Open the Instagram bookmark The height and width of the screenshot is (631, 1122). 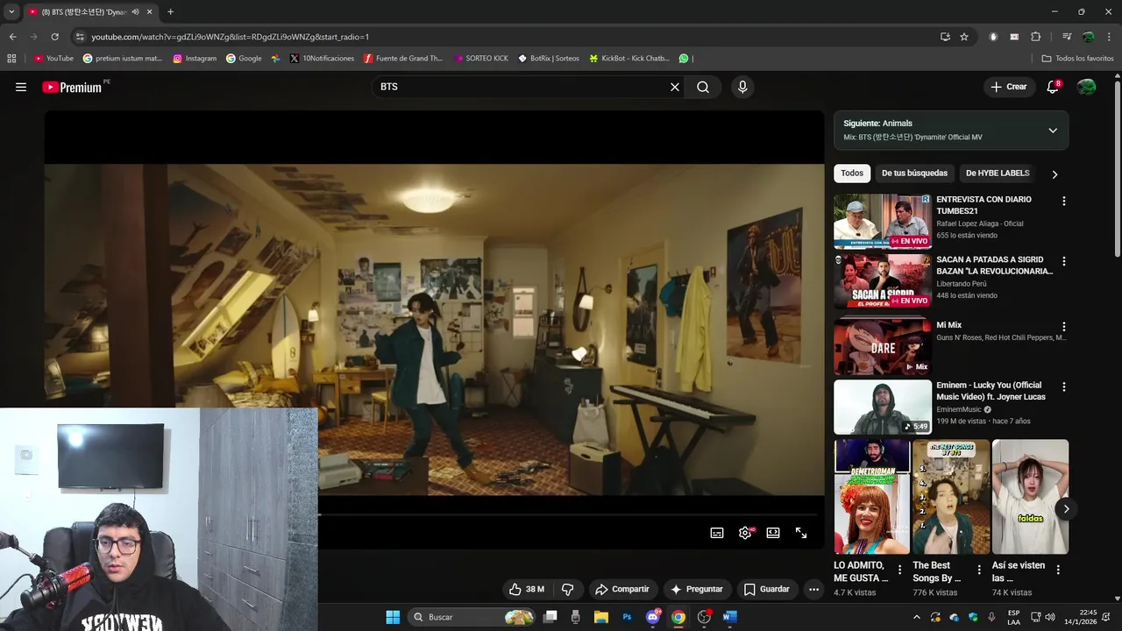195,59
